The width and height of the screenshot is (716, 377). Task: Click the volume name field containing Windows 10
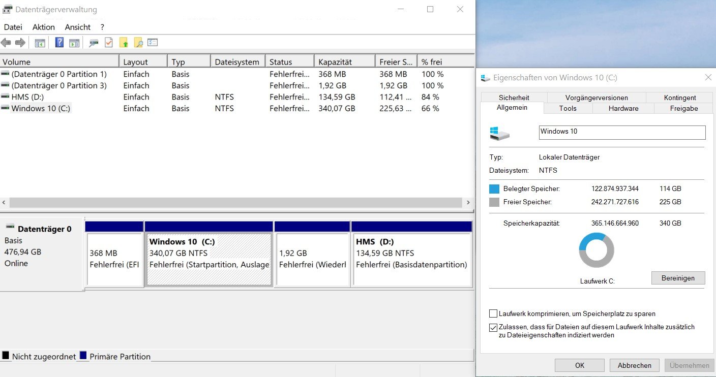(622, 132)
